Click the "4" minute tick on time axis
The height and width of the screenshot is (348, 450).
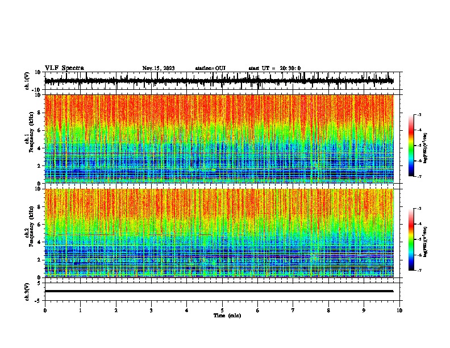[187, 310]
